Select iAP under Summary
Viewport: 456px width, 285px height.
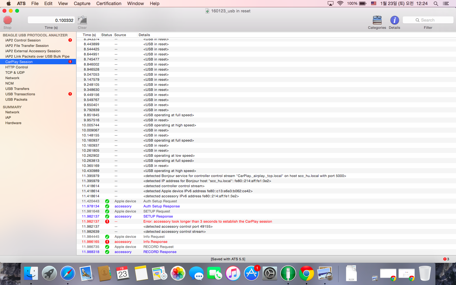point(38,117)
